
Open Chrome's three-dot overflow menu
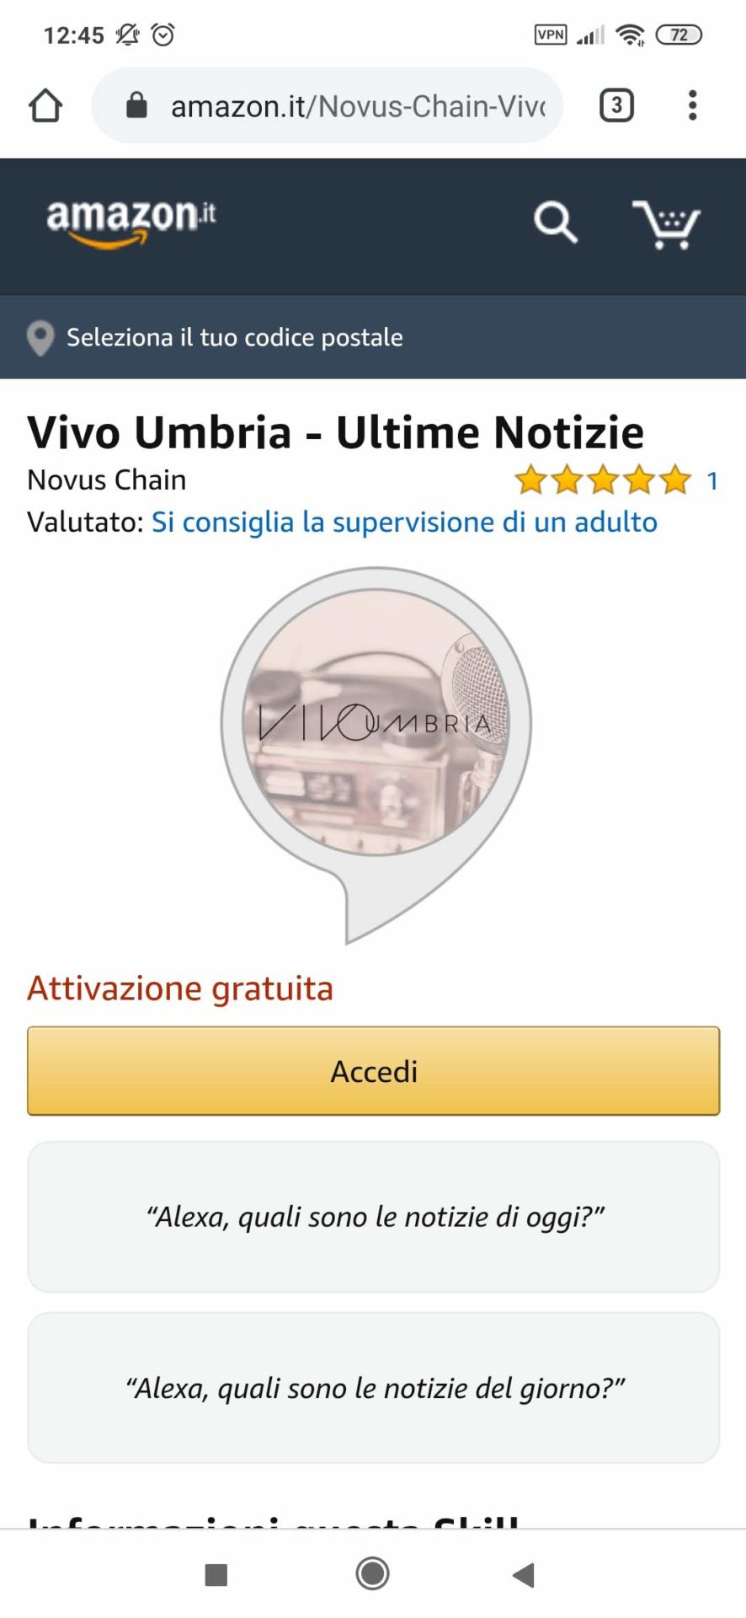pyautogui.click(x=692, y=105)
